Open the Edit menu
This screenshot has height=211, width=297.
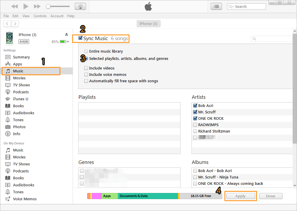click(15, 16)
